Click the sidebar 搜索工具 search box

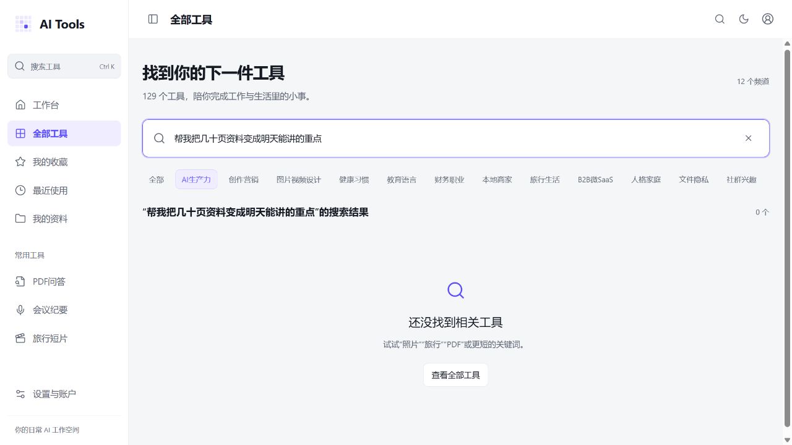pyautogui.click(x=64, y=66)
